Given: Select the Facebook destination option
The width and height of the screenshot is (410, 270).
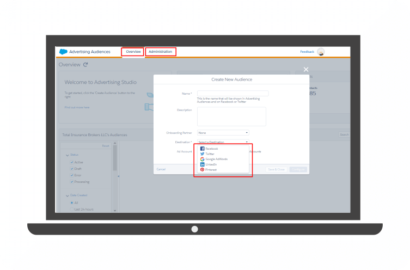Looking at the screenshot, I should (211, 149).
